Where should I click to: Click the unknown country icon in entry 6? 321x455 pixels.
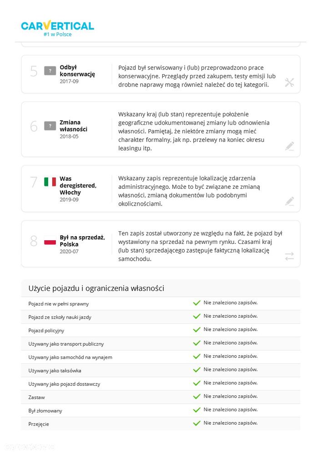(x=50, y=126)
